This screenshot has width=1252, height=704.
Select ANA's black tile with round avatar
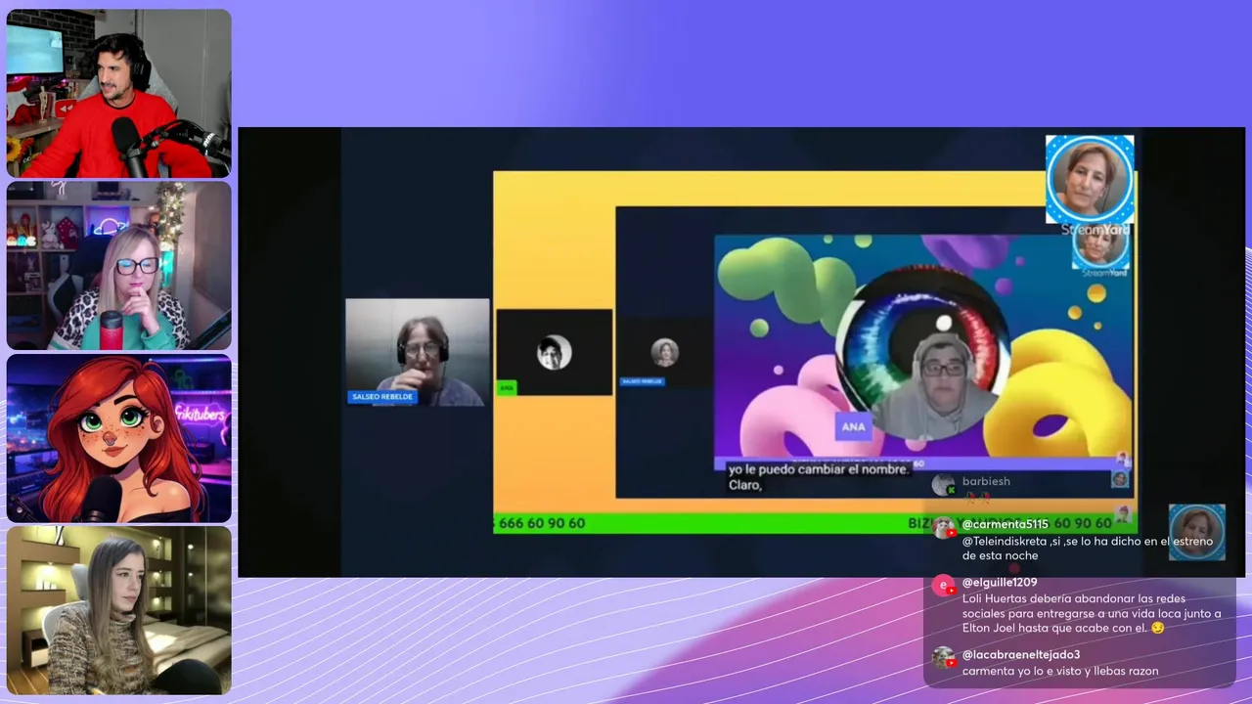click(555, 352)
